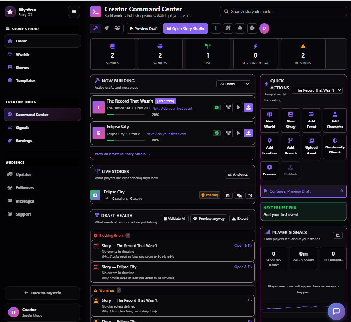The height and width of the screenshot is (322, 351).
Task: Click the Validate All button
Action: [x=174, y=218]
